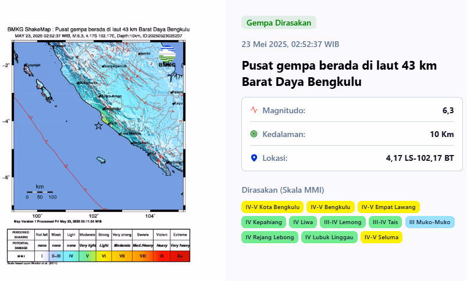Select the IV-V Empat Lawang tag
The width and height of the screenshot is (467, 281).
388,207
